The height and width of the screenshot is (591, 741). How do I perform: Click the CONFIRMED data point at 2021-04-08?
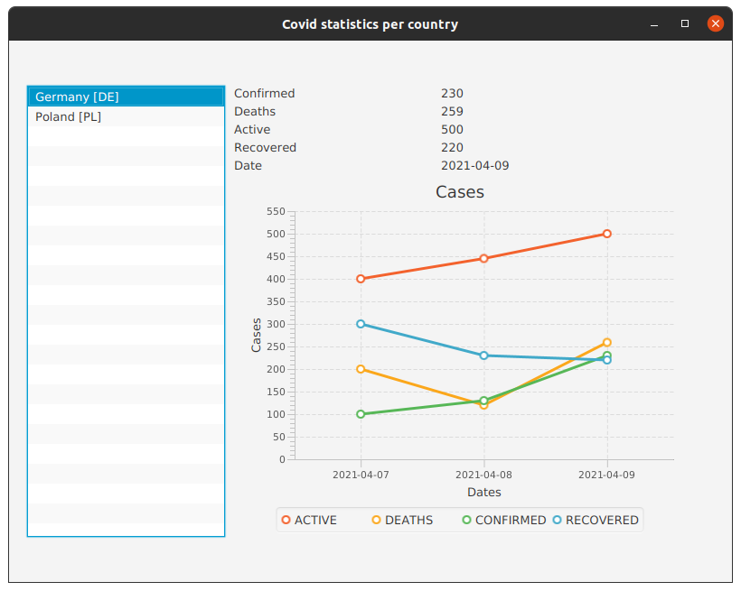(x=483, y=401)
